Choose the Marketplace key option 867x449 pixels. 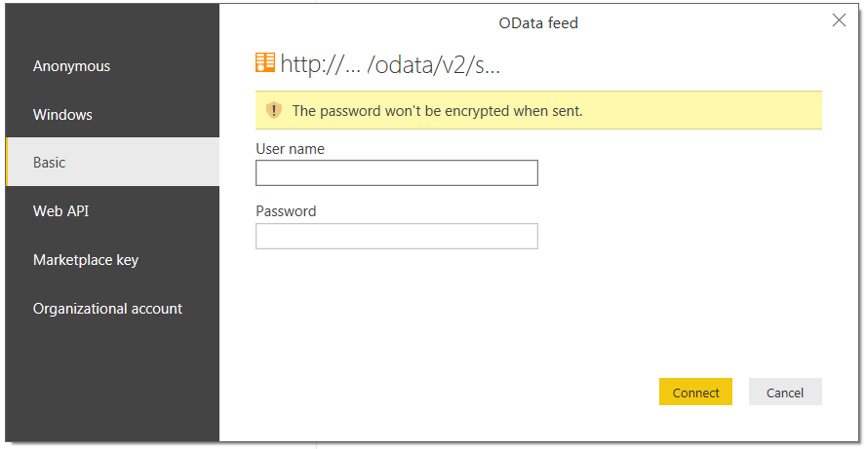[x=86, y=260]
